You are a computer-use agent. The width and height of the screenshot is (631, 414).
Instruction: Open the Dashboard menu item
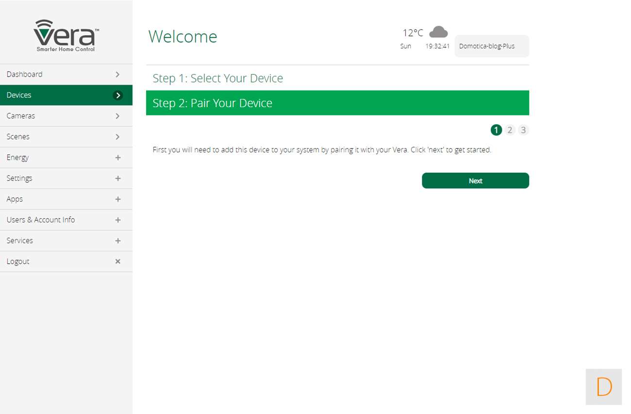pos(24,74)
